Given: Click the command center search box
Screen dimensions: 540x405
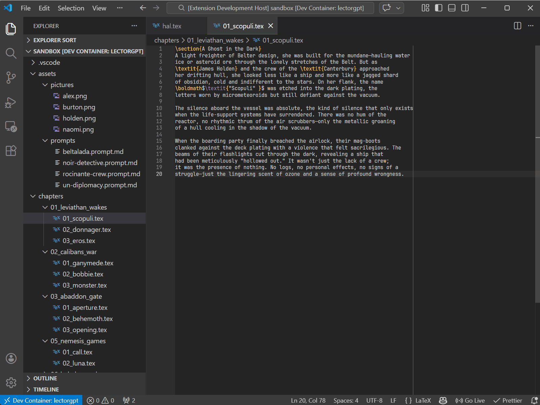Looking at the screenshot, I should pos(270,8).
